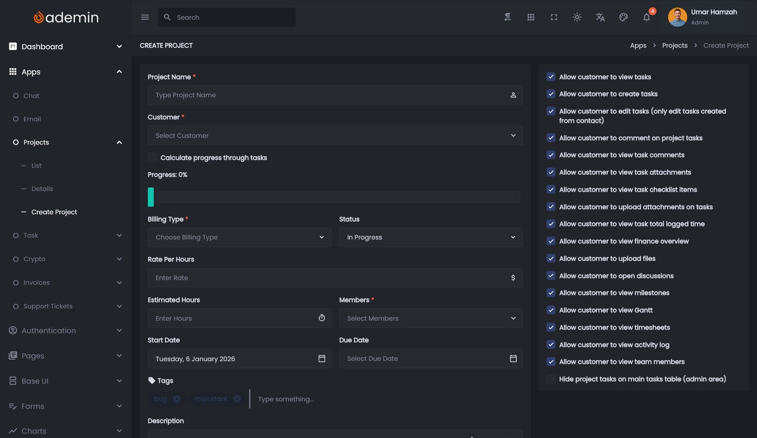
Task: Enable Calculate progress through tasks checkbox
Action: pos(152,158)
